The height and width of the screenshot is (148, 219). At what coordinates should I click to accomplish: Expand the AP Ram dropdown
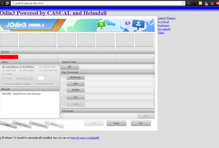pos(24,78)
